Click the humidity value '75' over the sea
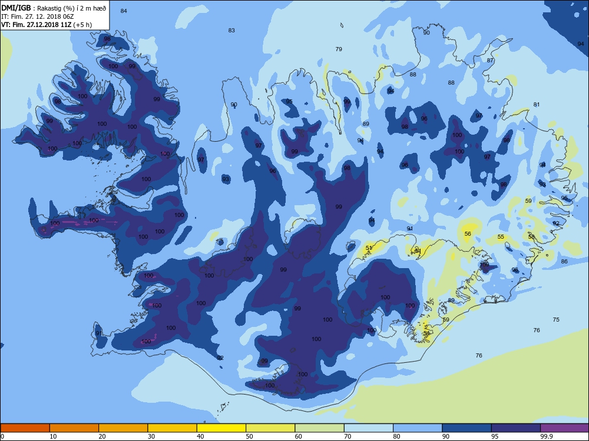This screenshot has height=441, width=589. point(556,319)
